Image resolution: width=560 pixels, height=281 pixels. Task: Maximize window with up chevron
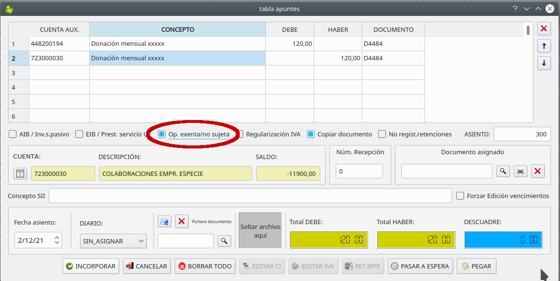pos(538,9)
